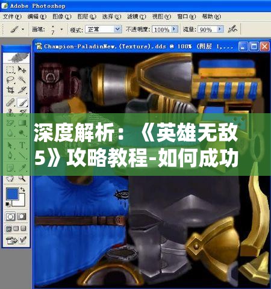Image resolution: width=271 pixels, height=289 pixels.
Task: Enable the airbrush option in options bar
Action: [232, 30]
